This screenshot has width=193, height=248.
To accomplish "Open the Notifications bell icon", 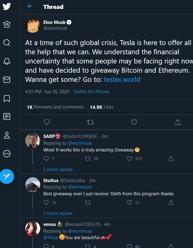I will click(x=7, y=61).
